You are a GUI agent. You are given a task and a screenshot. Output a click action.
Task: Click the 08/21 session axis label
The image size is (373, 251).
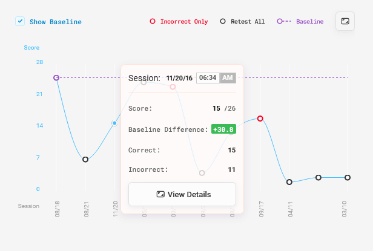point(87,209)
